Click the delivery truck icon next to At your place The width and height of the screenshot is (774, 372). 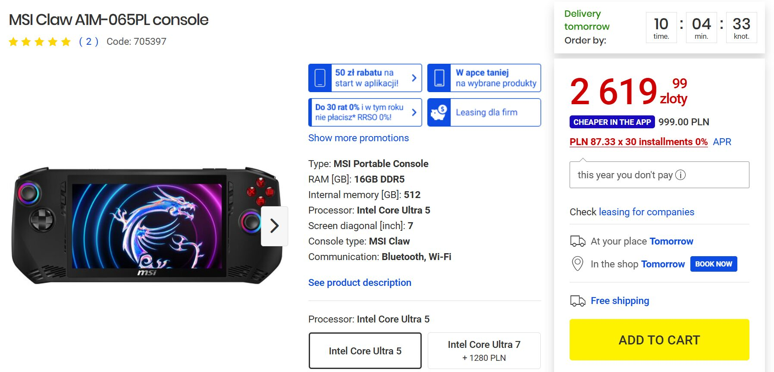coord(578,241)
